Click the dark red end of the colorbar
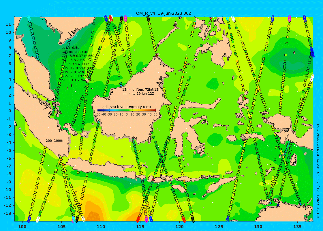This screenshot has height=231, width=323. (x=155, y=110)
